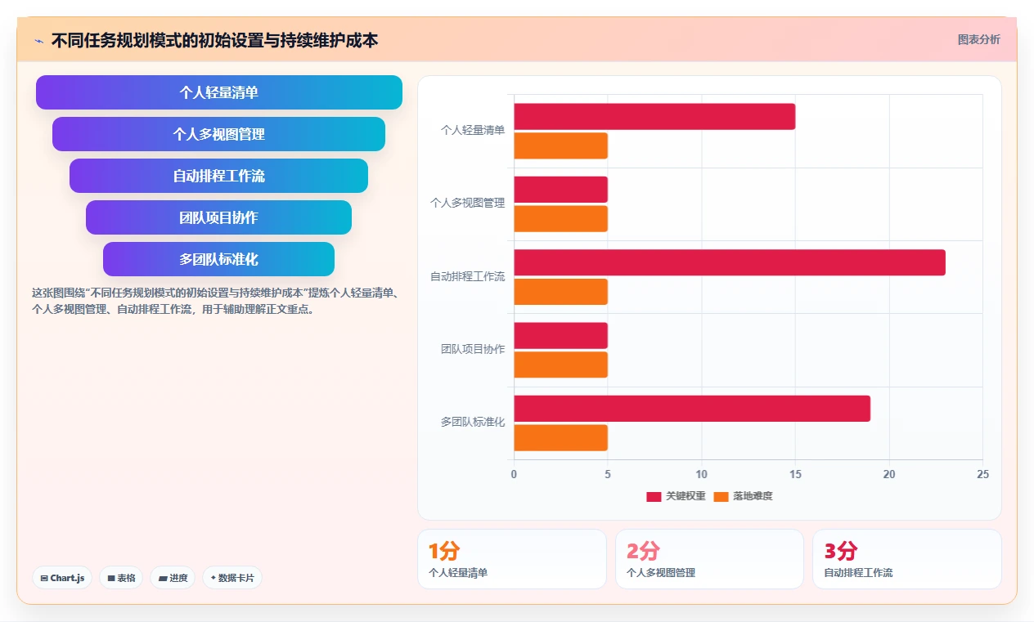Click the 数据卡片 tag
This screenshot has height=622, width=1034.
tap(232, 578)
